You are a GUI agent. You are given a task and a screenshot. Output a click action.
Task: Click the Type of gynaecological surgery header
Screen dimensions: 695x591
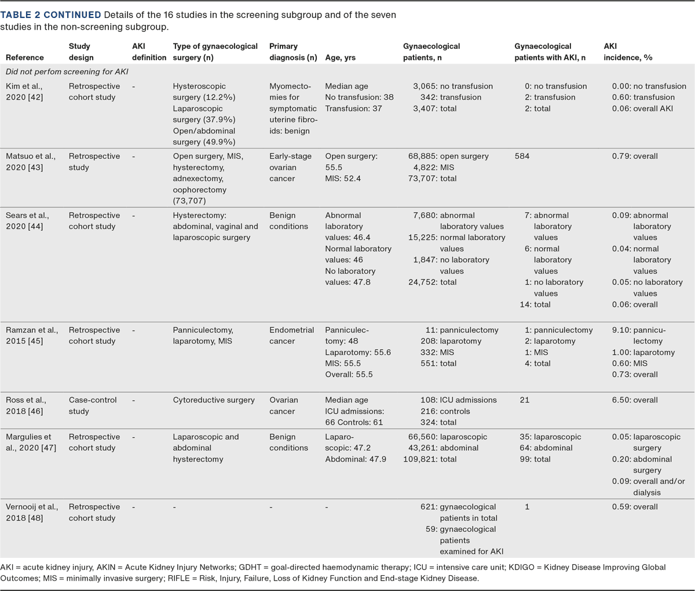pyautogui.click(x=215, y=52)
